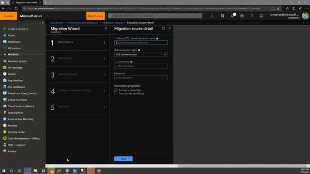This screenshot has width=310, height=174.
Task: Click Help + support icon
Action: 5,145
